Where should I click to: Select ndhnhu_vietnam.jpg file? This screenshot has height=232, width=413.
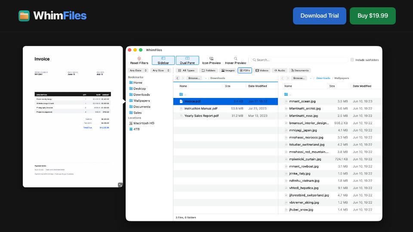330,181
